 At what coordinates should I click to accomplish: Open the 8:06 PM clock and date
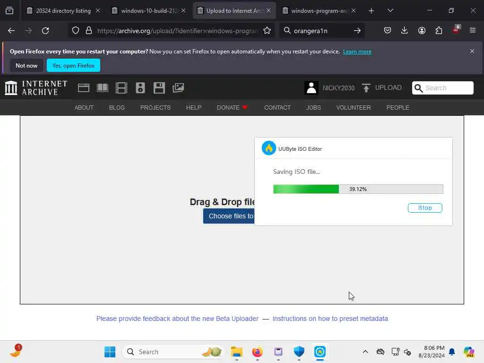431,352
